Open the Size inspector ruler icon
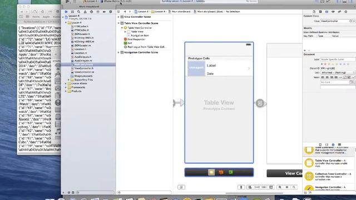The image size is (356, 200). coord(339,12)
